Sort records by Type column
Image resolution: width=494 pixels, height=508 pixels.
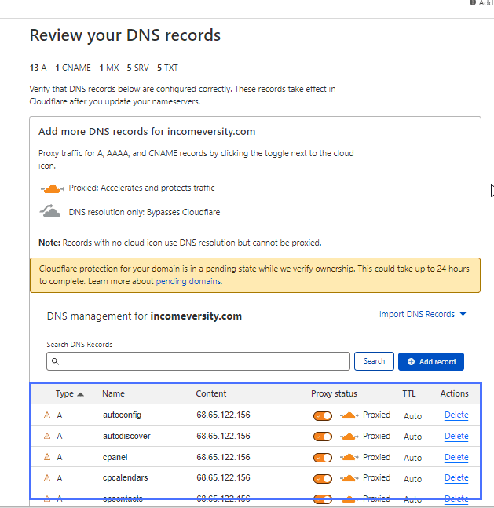pos(69,393)
